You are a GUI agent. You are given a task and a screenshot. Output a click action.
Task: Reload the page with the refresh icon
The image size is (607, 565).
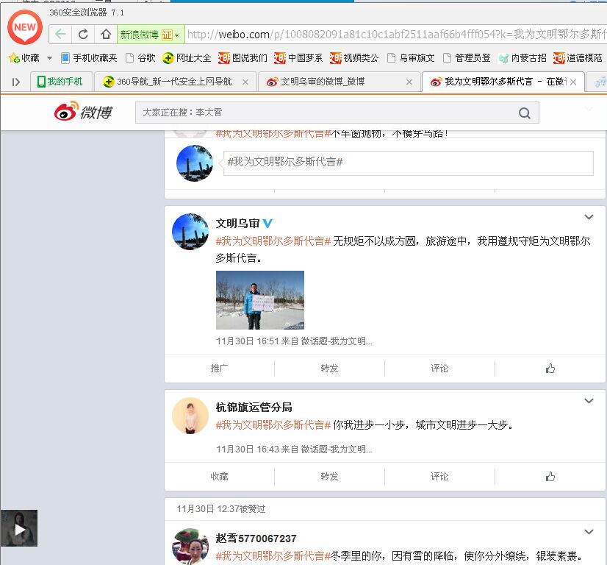tap(83, 35)
